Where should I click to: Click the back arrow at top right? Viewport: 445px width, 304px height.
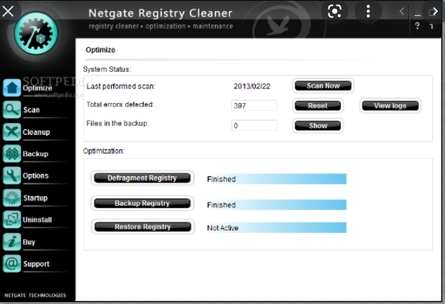click(x=402, y=11)
